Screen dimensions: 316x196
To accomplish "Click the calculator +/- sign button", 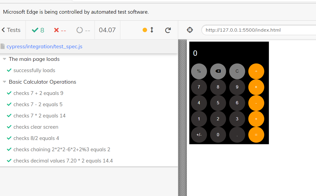I will coord(199,135).
